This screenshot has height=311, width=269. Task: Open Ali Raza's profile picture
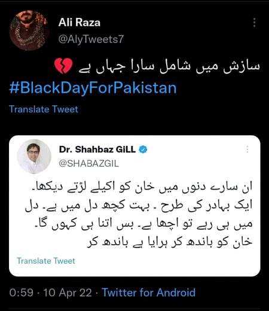click(29, 30)
